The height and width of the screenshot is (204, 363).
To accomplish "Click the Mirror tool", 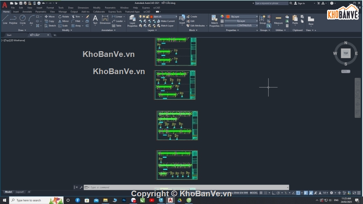I will (63, 21).
